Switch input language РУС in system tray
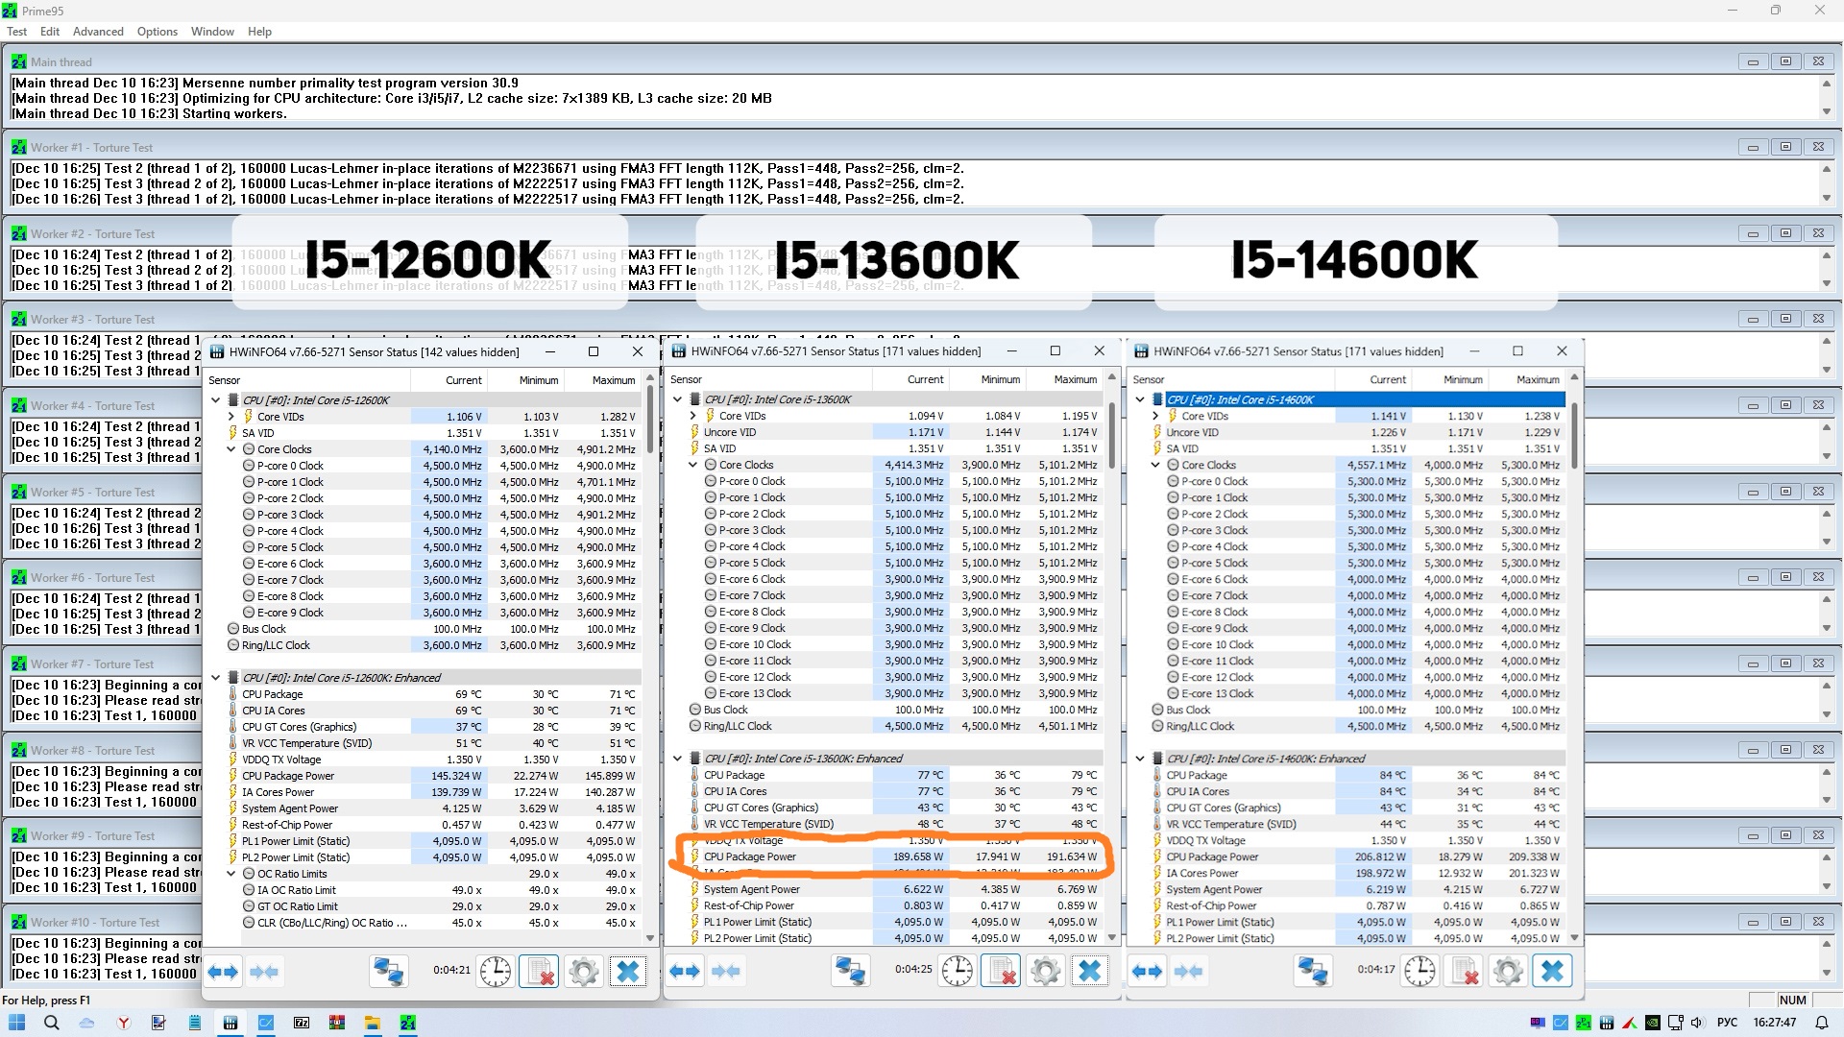 (x=1728, y=1023)
